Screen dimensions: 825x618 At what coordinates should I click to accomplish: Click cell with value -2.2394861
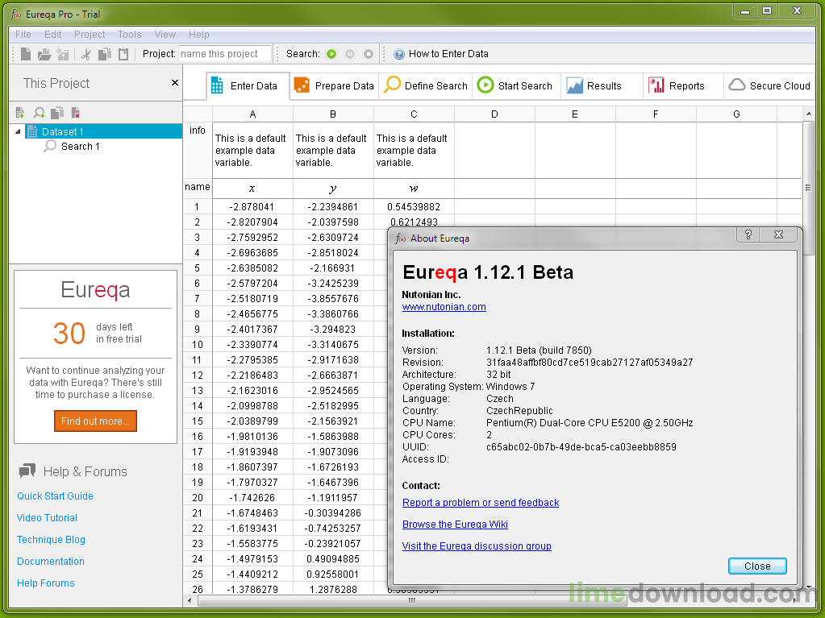pos(333,206)
